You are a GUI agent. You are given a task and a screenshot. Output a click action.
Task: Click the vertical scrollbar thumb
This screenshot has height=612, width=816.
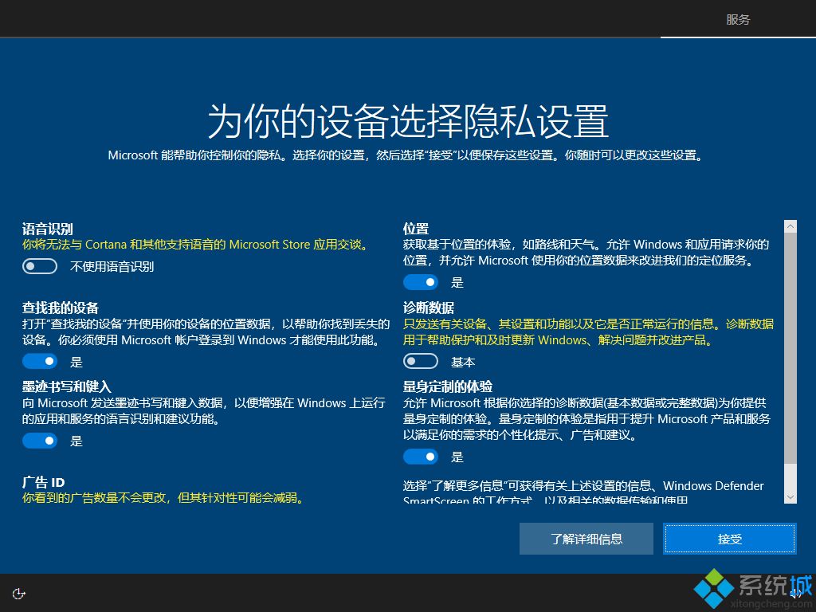(x=790, y=347)
